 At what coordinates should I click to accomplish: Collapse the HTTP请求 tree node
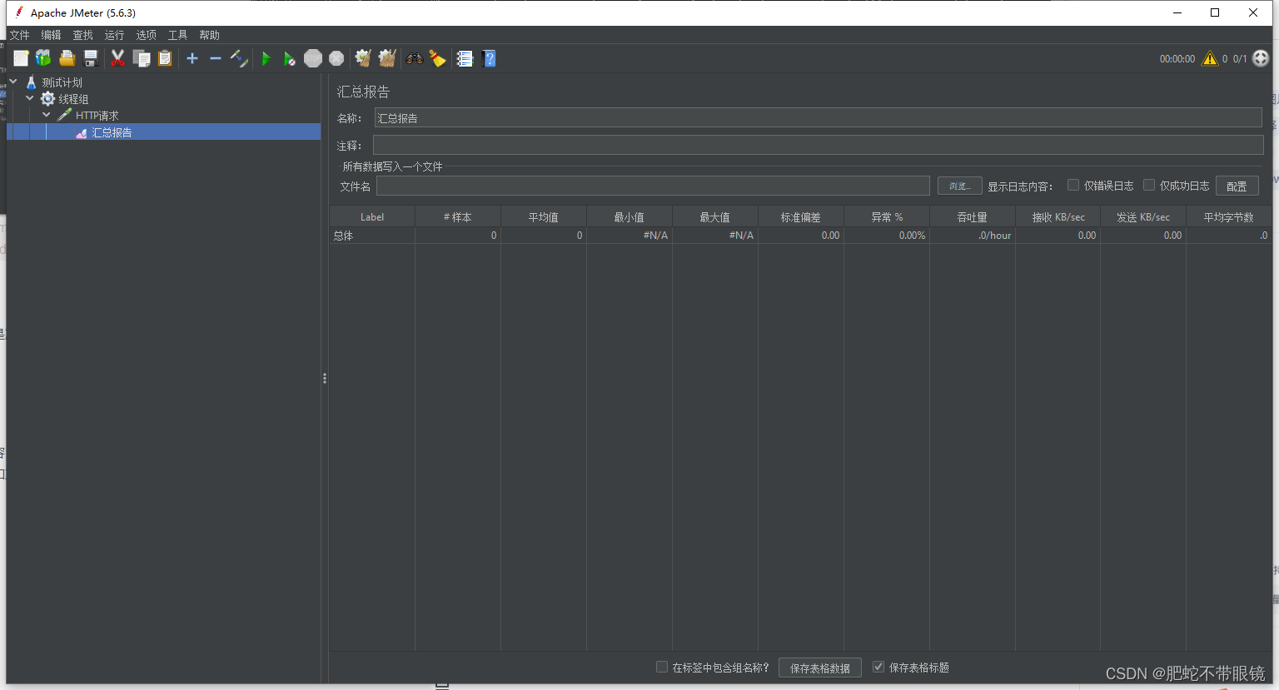point(47,115)
